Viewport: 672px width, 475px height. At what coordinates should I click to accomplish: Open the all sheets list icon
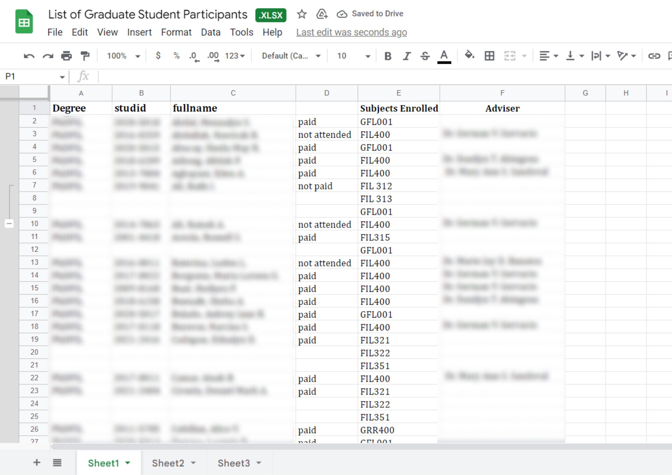tap(57, 463)
